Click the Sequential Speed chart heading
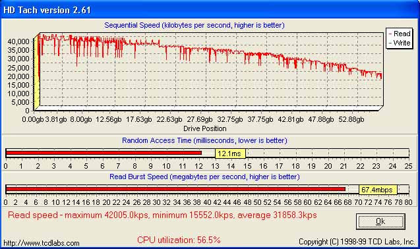This screenshot has width=420, height=249. pos(195,25)
